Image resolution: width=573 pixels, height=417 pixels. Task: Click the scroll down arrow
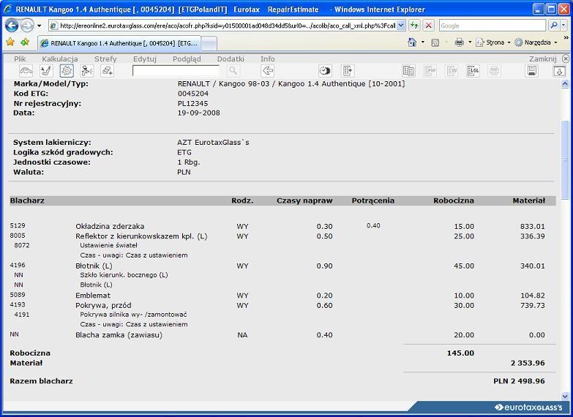point(565,397)
